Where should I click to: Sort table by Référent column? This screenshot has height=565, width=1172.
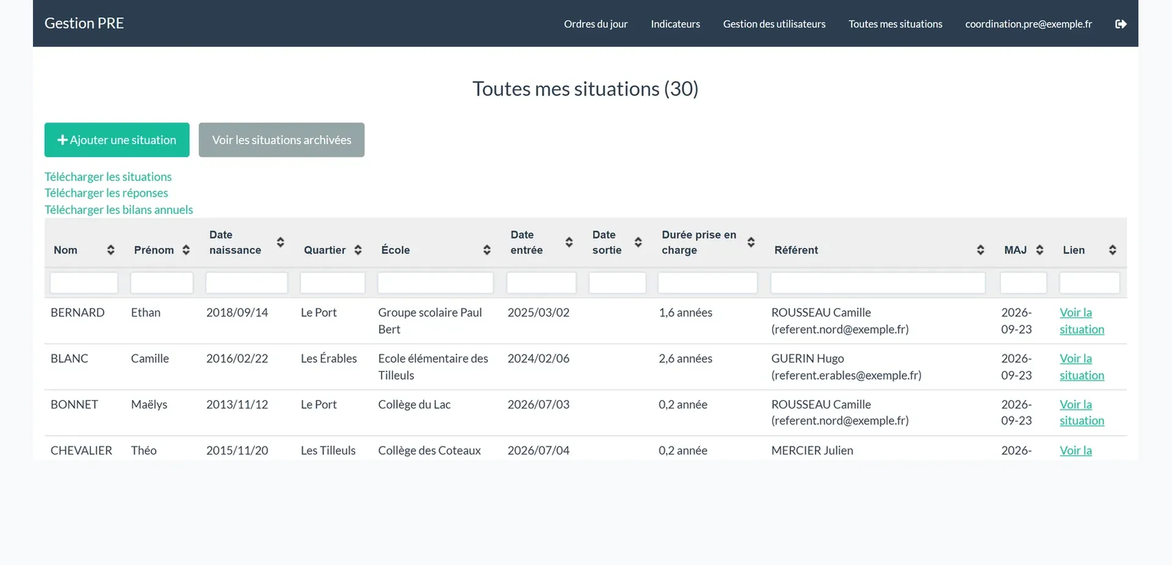(980, 250)
